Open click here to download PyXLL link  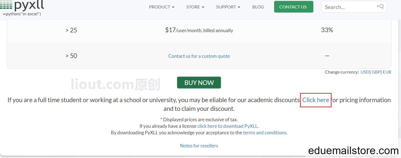coord(227,126)
